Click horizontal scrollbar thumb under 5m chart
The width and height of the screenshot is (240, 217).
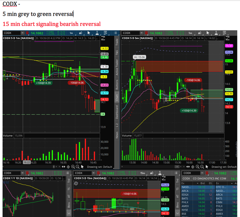click(177, 167)
